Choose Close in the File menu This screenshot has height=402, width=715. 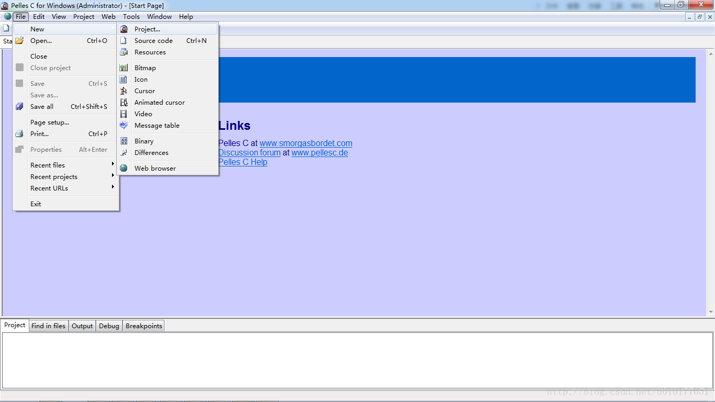click(65, 57)
